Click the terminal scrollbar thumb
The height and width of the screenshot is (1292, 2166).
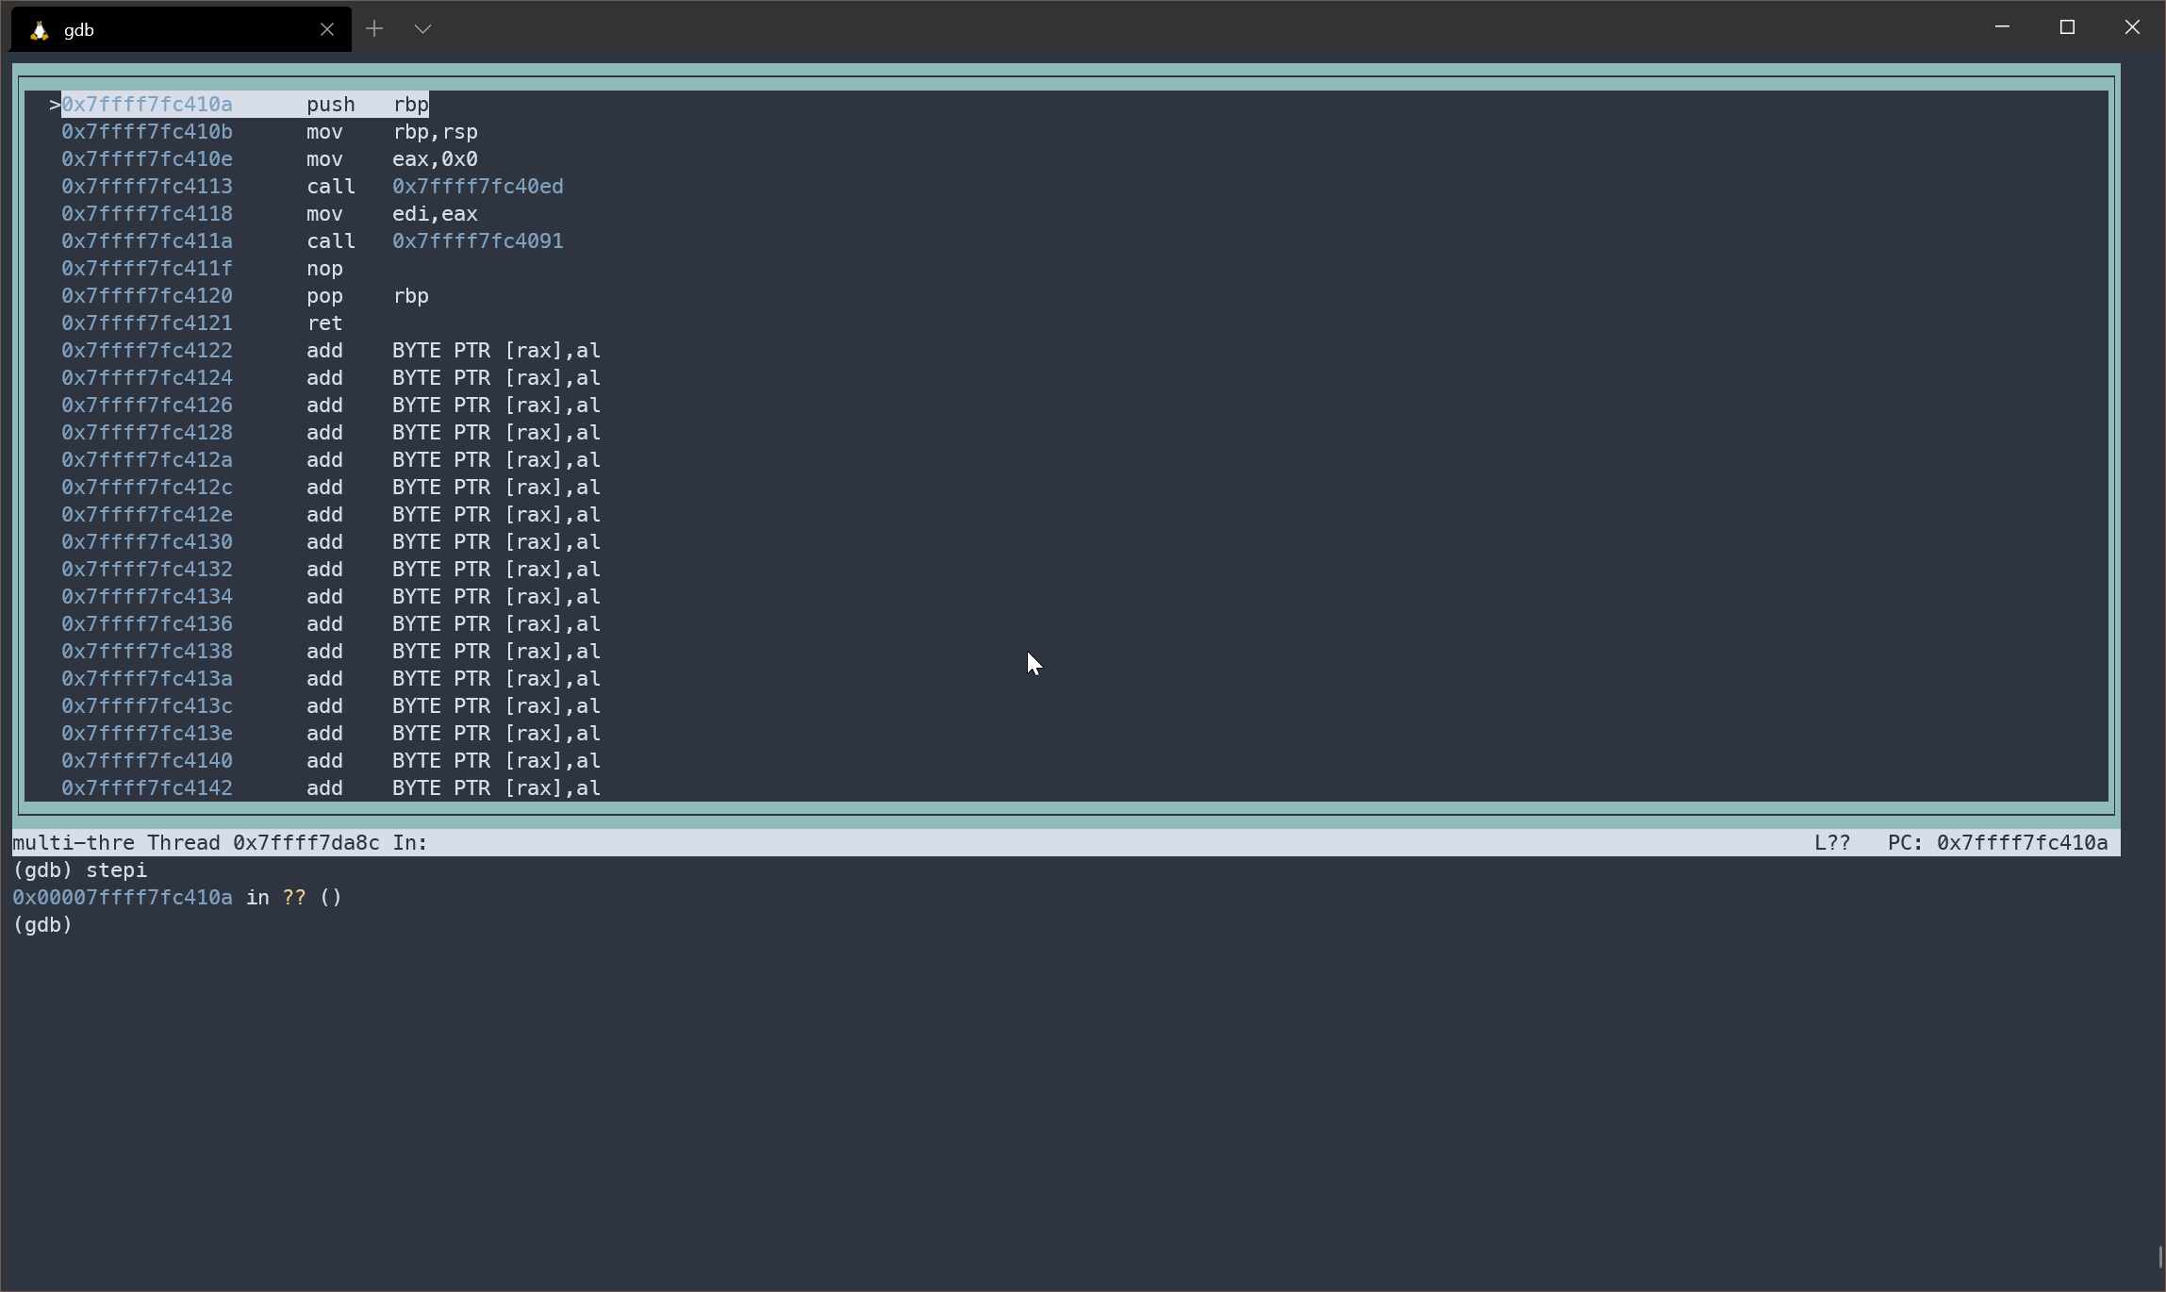2159,1257
